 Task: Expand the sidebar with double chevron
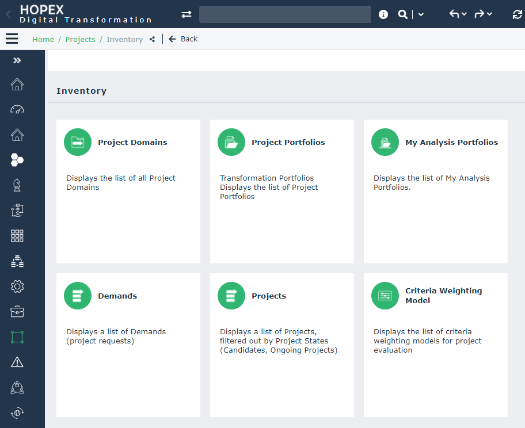coord(17,60)
